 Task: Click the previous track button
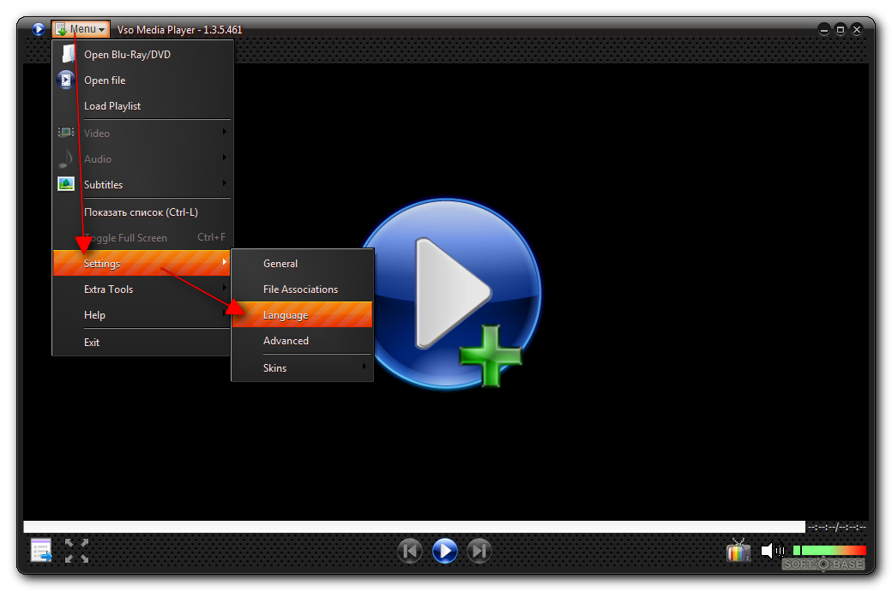pos(410,551)
